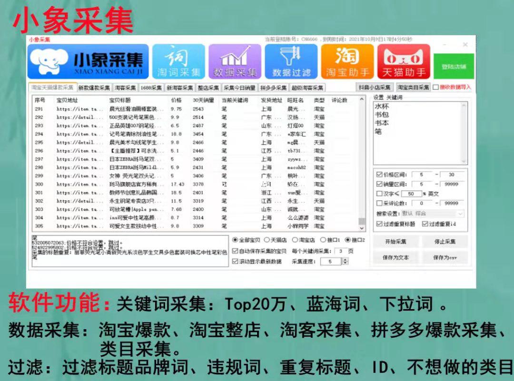Open the 淘词采集 keyword collection module
514x381 pixels.
178,61
